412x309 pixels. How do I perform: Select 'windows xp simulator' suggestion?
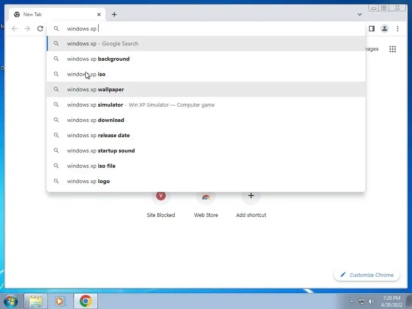pos(206,105)
